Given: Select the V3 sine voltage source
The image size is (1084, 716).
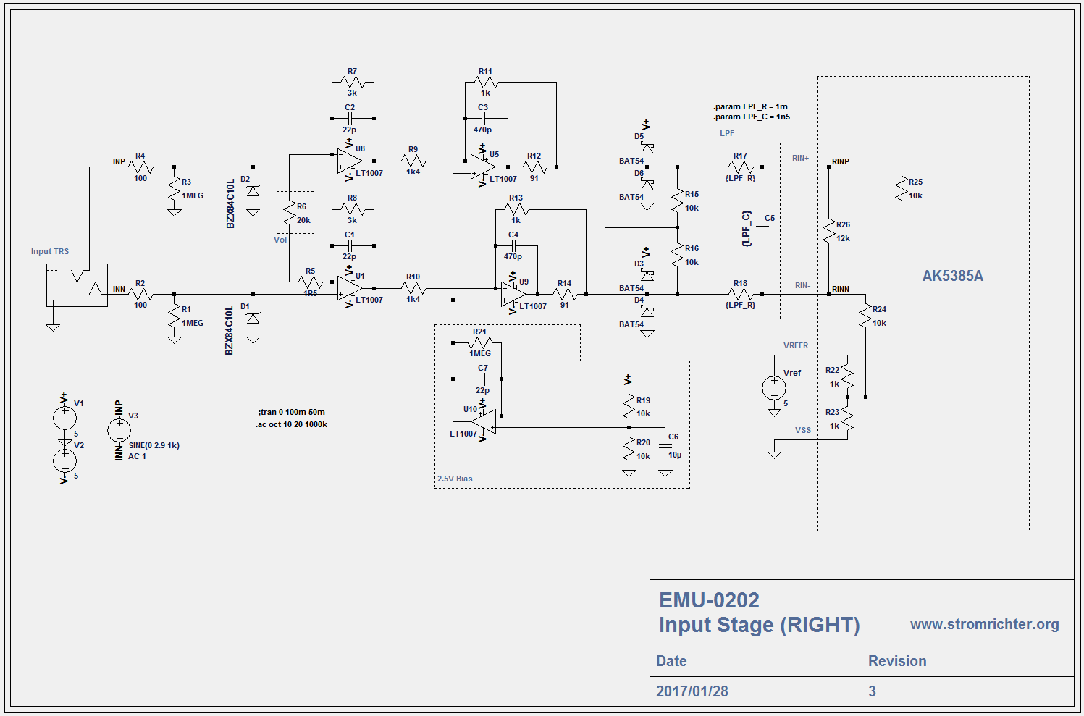Looking at the screenshot, I should pyautogui.click(x=119, y=431).
